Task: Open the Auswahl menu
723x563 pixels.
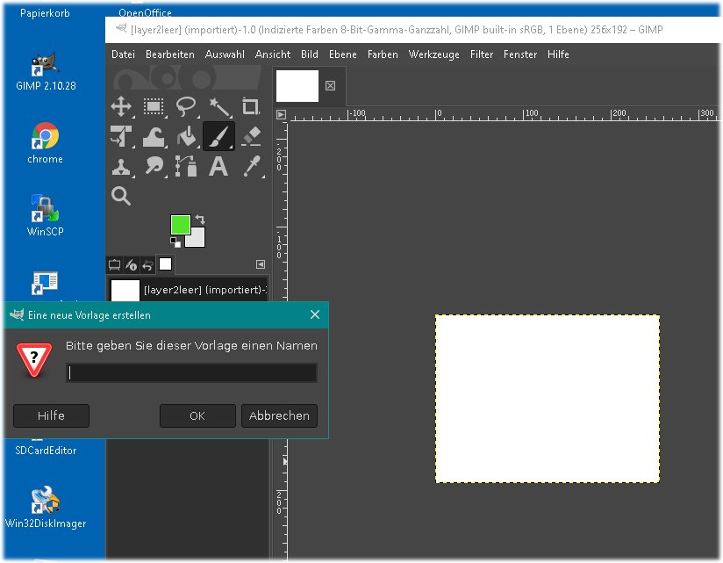Action: tap(225, 54)
